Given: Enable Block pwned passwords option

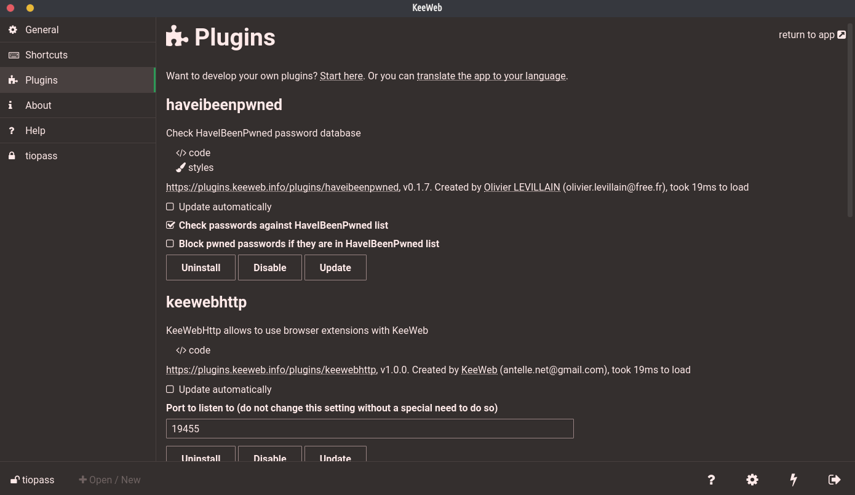Looking at the screenshot, I should (x=170, y=244).
